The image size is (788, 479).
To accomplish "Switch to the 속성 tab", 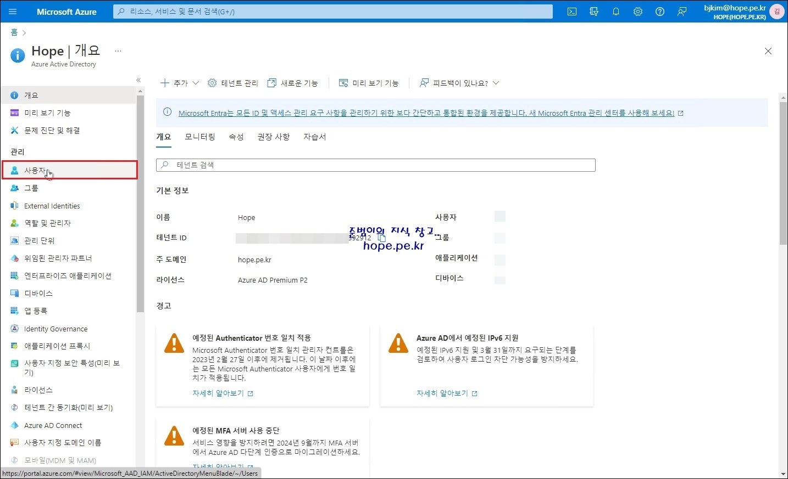I will pos(236,137).
